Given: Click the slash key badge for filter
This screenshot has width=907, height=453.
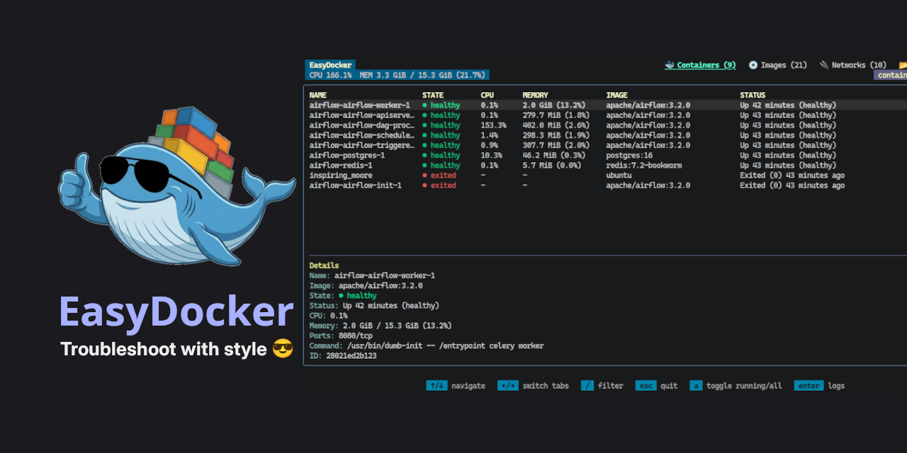Looking at the screenshot, I should point(587,386).
